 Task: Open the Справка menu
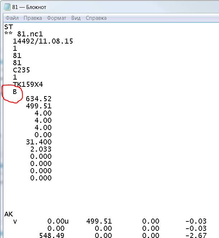[96, 18]
